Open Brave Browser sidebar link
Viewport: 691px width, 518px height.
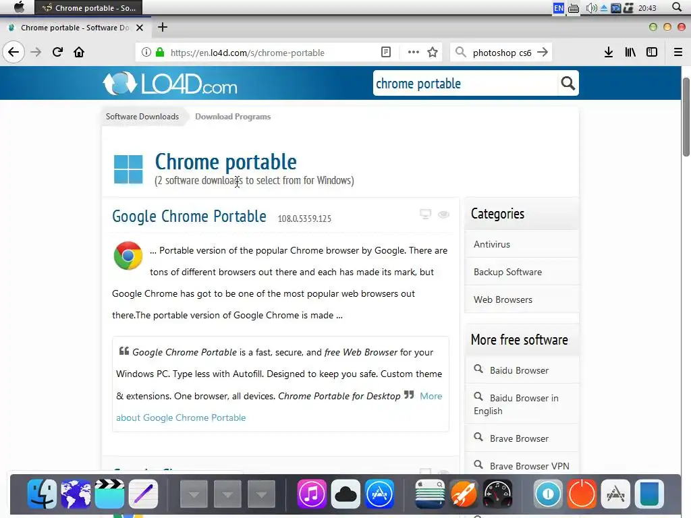point(519,438)
